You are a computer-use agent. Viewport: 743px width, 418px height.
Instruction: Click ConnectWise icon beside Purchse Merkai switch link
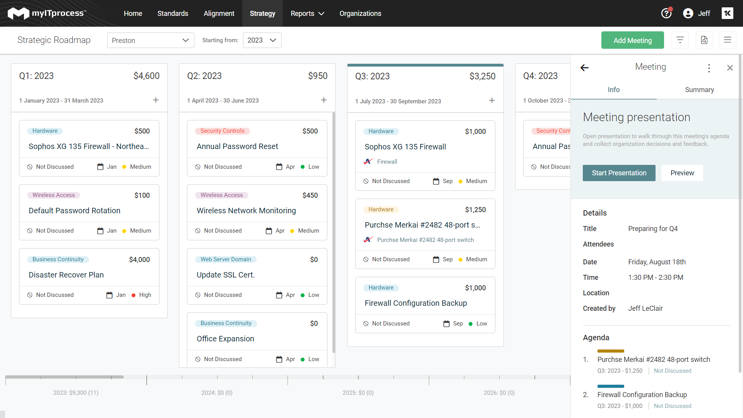coord(368,240)
